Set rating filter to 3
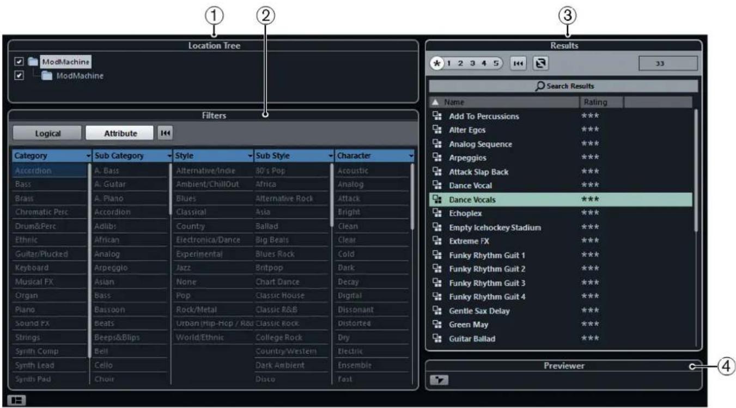 pos(472,63)
